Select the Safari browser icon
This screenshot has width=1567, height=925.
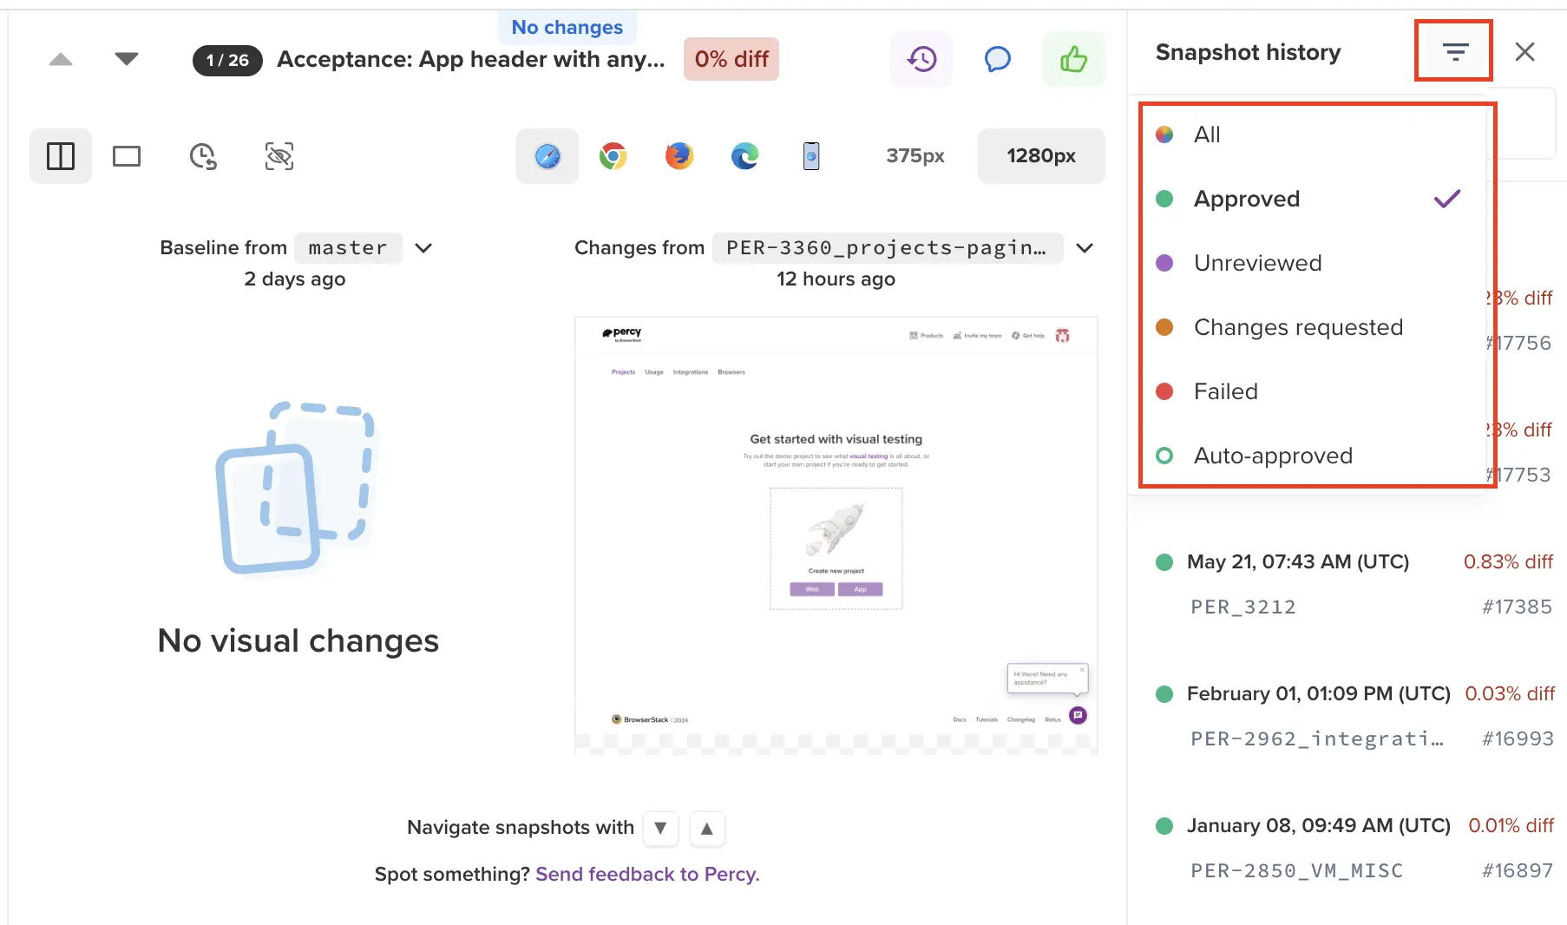547,156
